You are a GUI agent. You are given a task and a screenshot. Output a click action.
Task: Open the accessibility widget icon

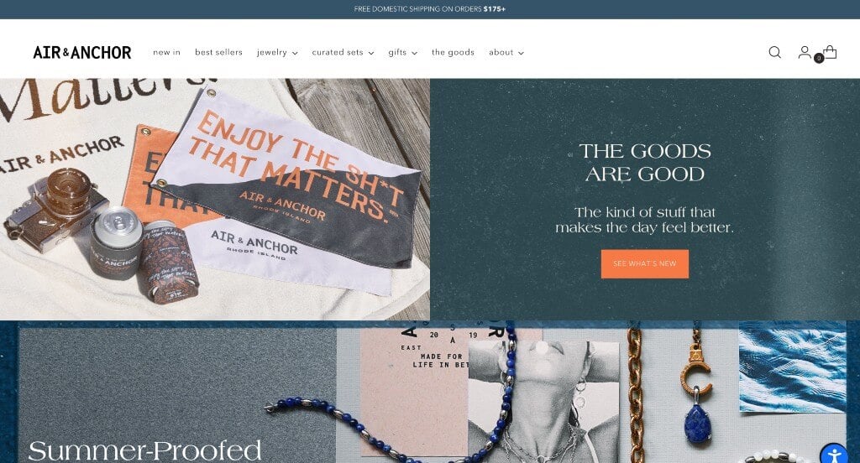834,455
